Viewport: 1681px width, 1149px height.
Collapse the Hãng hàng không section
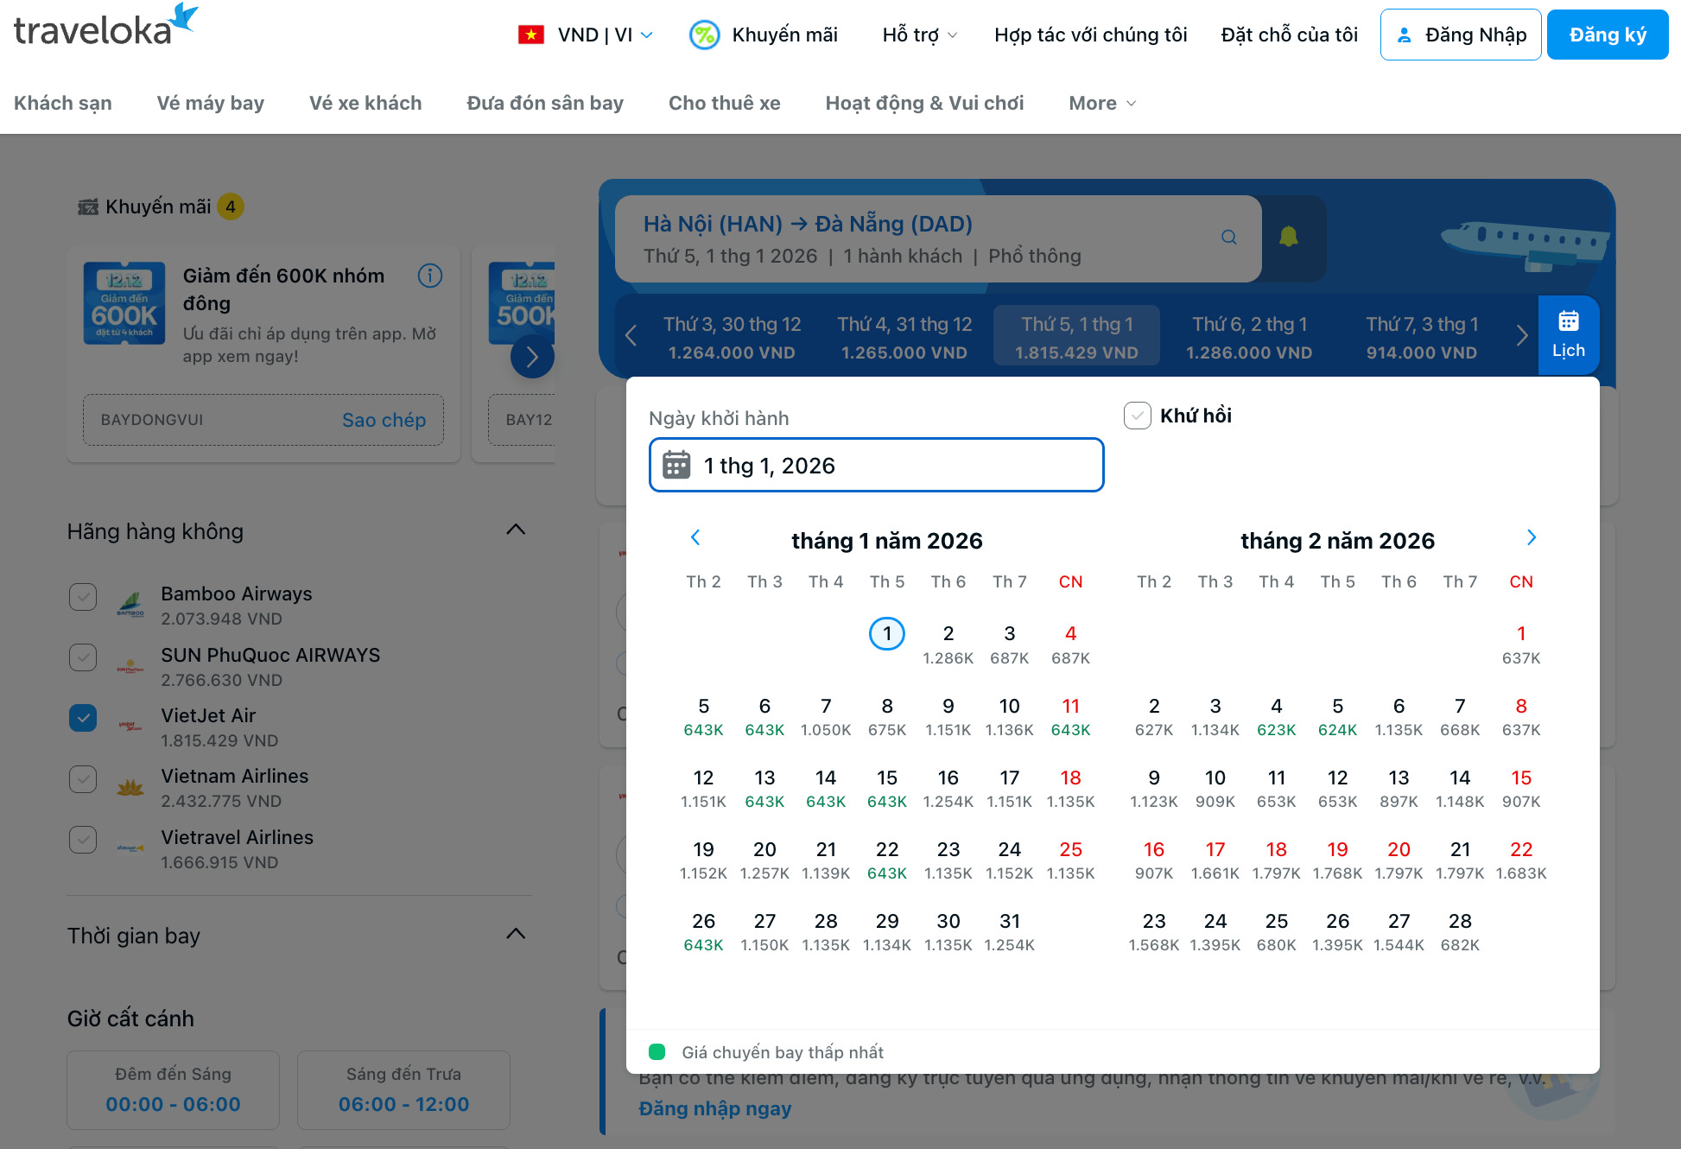pyautogui.click(x=516, y=530)
